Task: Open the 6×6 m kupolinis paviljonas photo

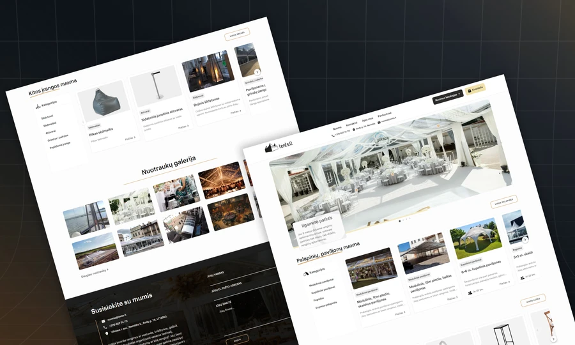Action: point(476,239)
